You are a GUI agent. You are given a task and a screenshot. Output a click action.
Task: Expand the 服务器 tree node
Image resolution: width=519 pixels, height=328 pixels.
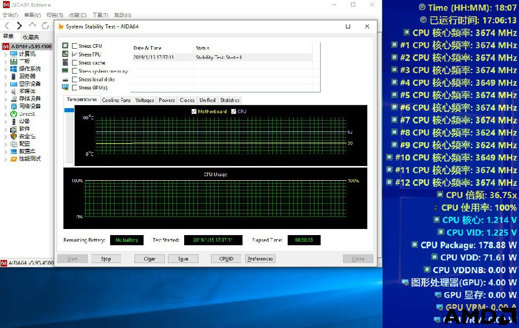pos(5,77)
